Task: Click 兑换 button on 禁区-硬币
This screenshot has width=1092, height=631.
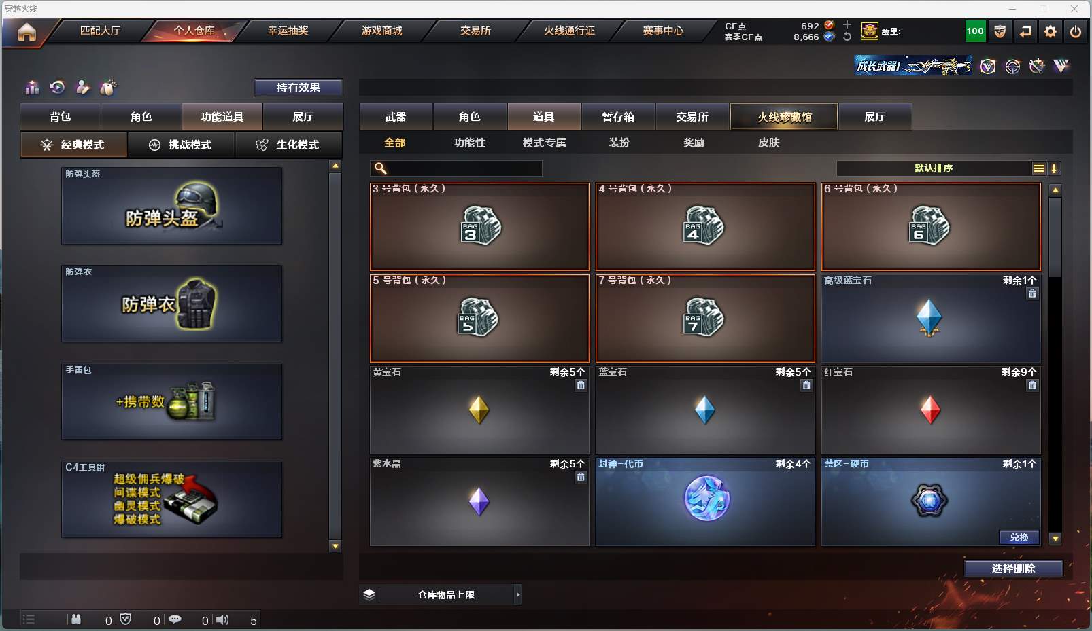Action: 1019,537
